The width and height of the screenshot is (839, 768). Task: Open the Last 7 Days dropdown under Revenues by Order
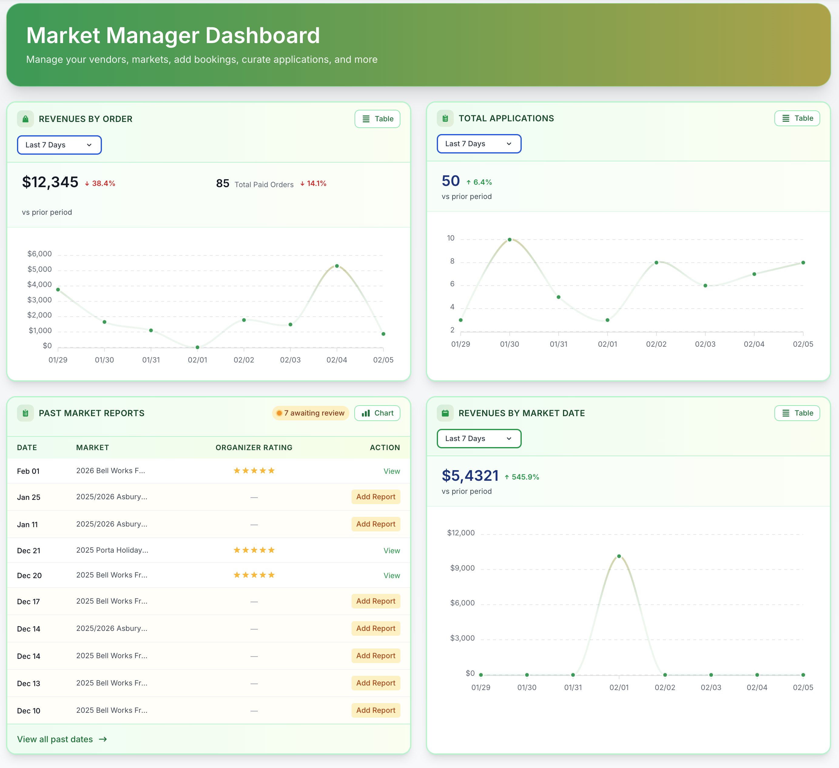tap(59, 145)
